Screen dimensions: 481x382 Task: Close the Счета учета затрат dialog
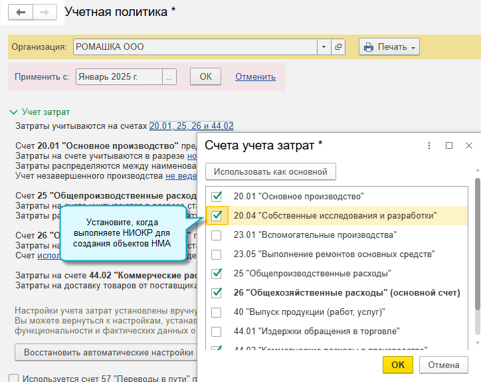pos(468,145)
